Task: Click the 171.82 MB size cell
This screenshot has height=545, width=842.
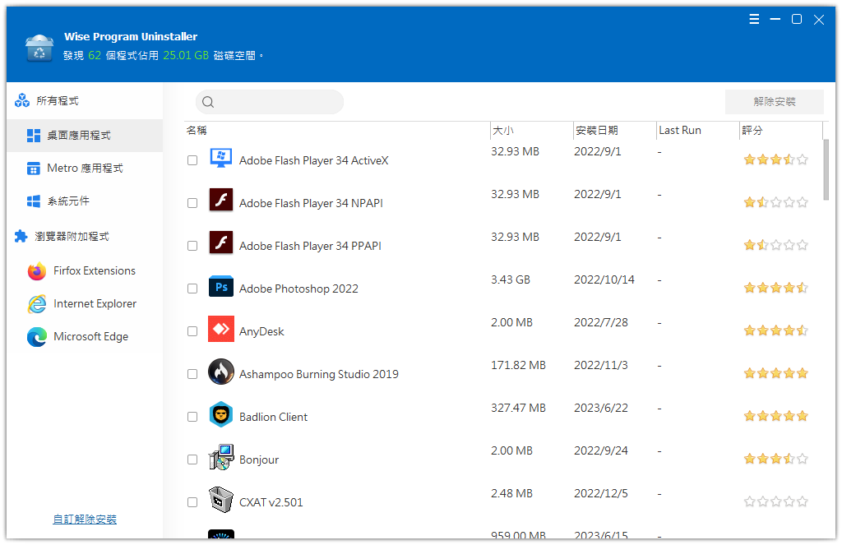Action: click(518, 365)
